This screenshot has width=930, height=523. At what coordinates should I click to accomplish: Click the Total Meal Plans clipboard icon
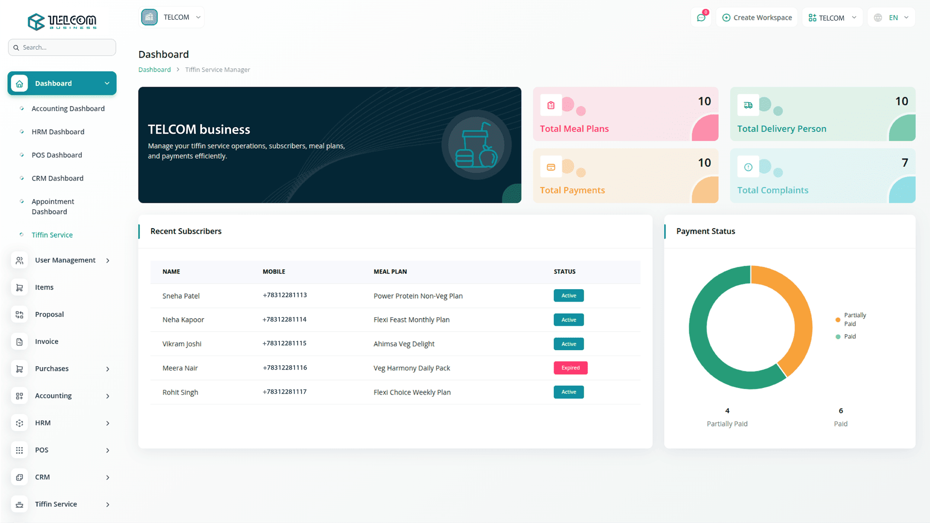tap(551, 105)
